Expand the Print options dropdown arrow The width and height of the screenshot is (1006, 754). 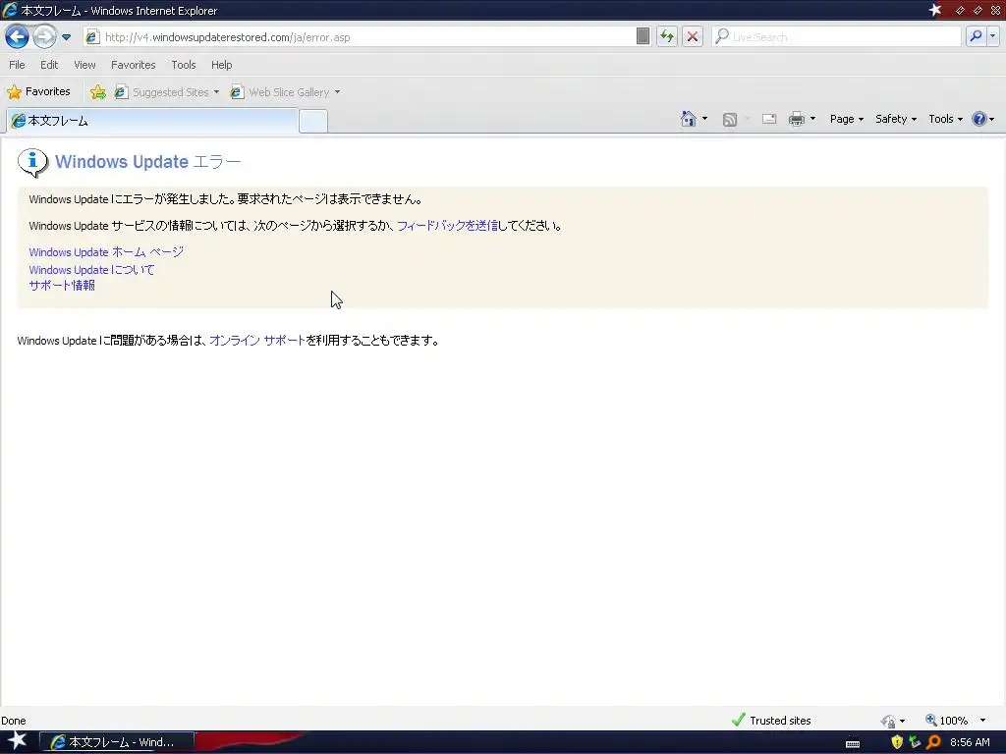(x=812, y=119)
